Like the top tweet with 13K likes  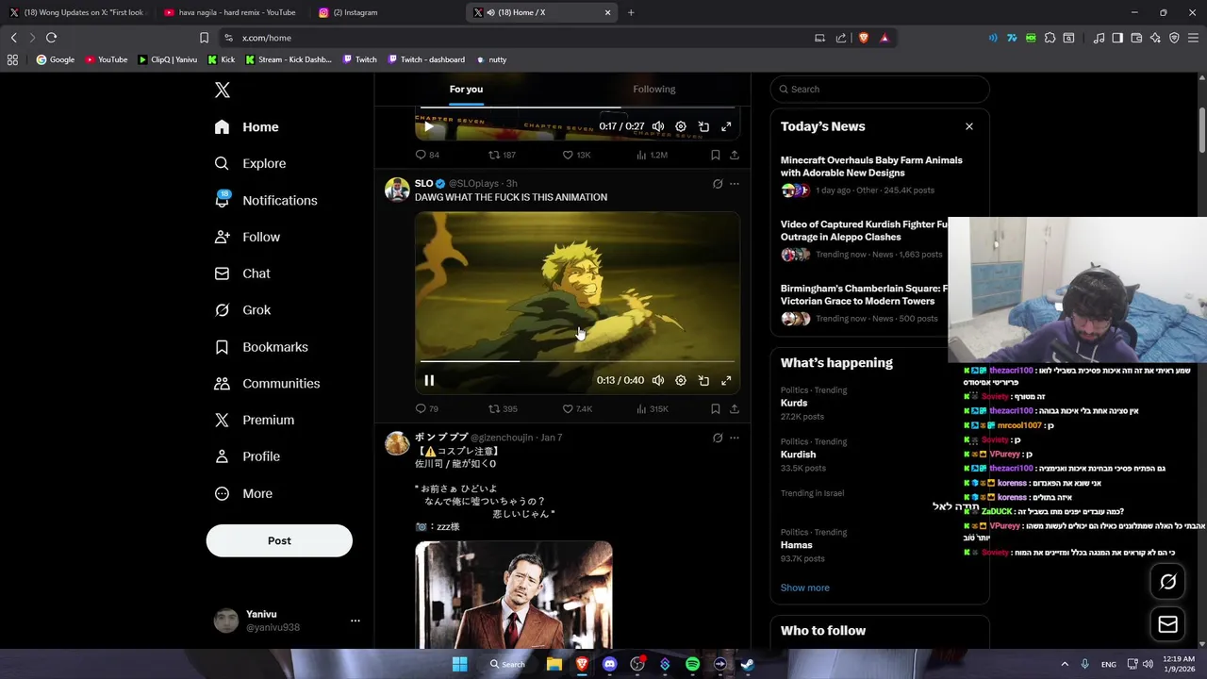[x=576, y=155]
